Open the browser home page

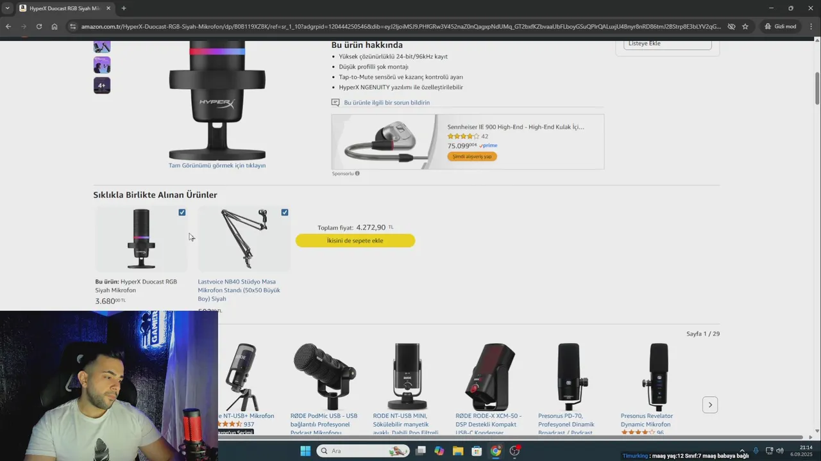point(55,26)
